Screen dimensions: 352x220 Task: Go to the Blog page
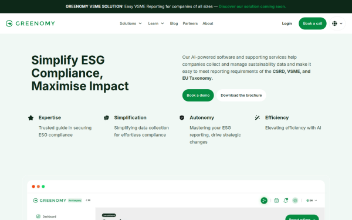(174, 23)
